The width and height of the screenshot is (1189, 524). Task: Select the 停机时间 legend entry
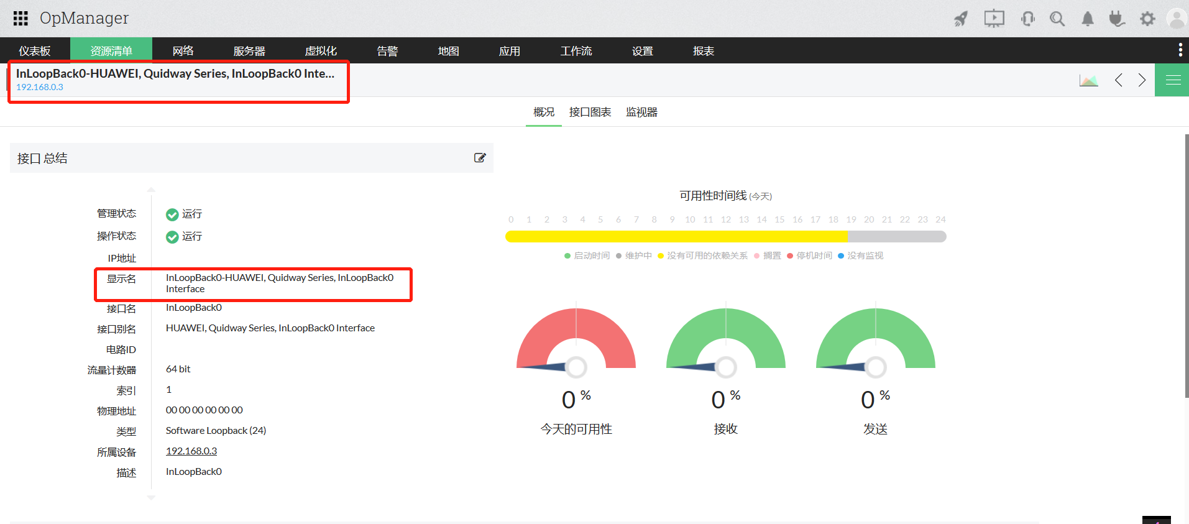tap(809, 255)
